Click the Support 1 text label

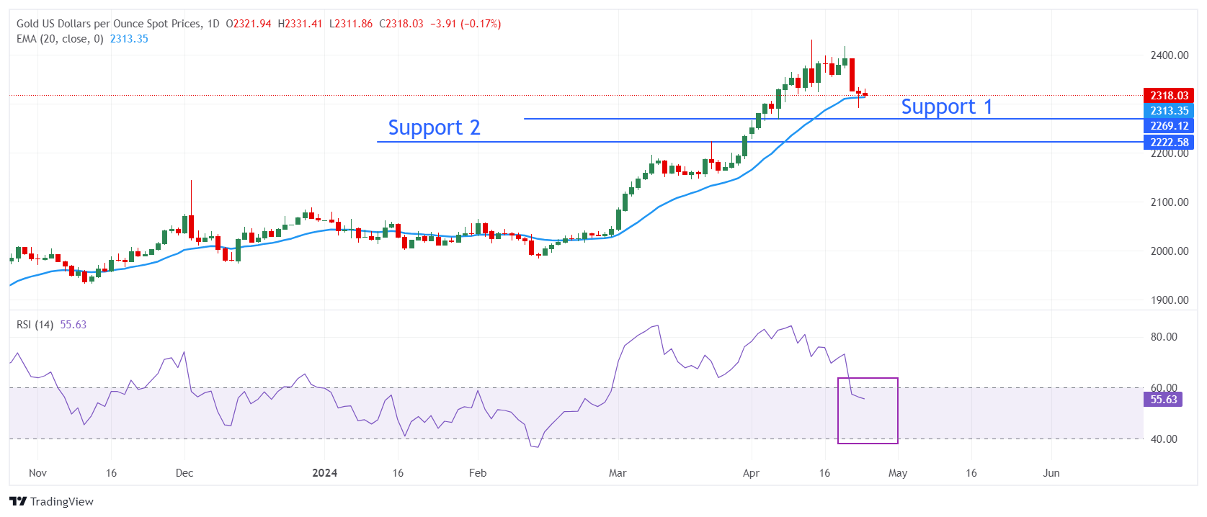[946, 107]
